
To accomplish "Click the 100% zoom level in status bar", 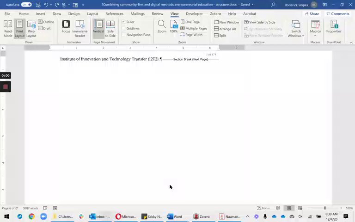I will pyautogui.click(x=349, y=208).
